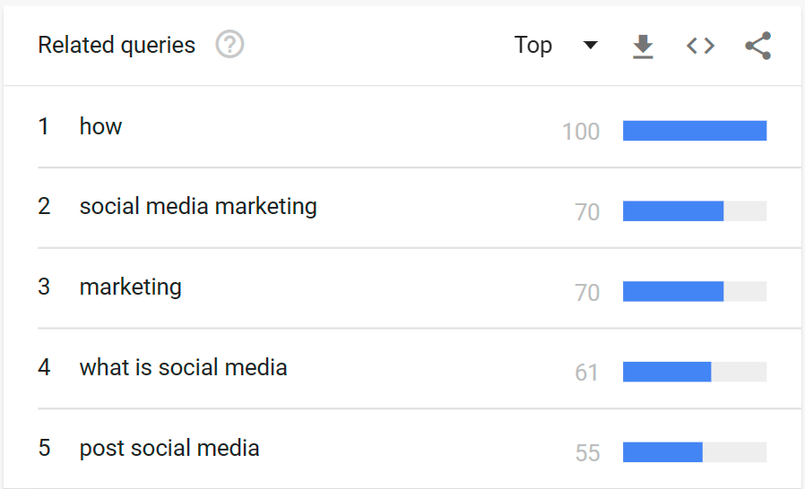805x489 pixels.
Task: Click the blue bar for 'how'
Action: [695, 131]
